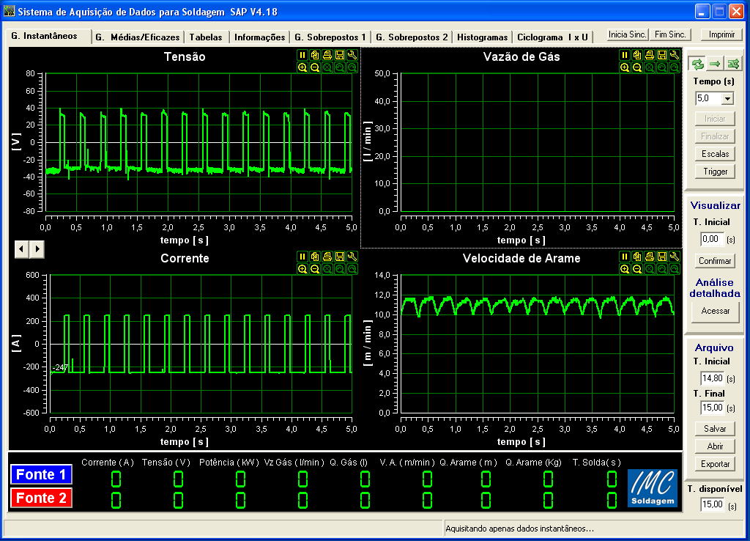Pause the Velocidade de Arame chart
The width and height of the screenshot is (750, 541).
625,257
